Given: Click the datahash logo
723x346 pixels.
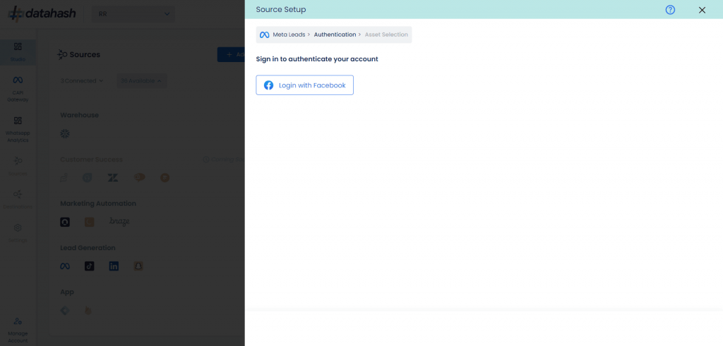Looking at the screenshot, I should 42,13.
